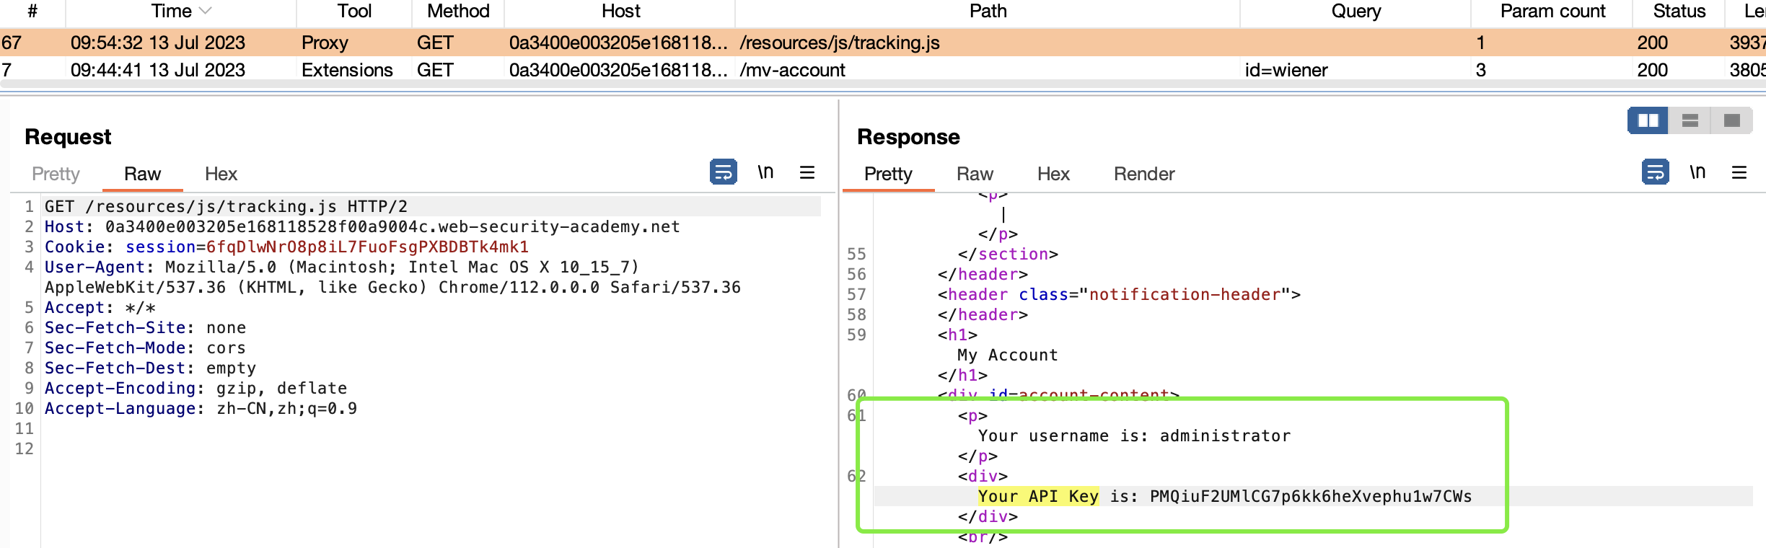Click the User-Agent header in the request
Image resolution: width=1766 pixels, height=548 pixels.
click(x=392, y=277)
